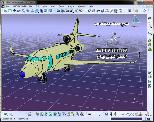Expand the Redo history dropdown arrow
This screenshot has height=122, width=154.
12,116
